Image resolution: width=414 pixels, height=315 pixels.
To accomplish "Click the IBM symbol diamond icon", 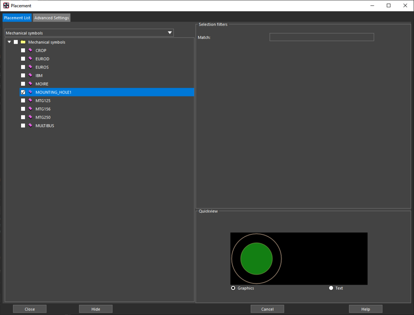I will coord(30,75).
